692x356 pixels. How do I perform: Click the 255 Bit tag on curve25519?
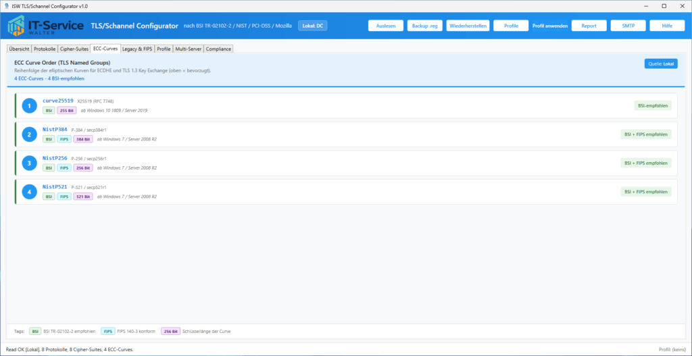[x=67, y=111]
